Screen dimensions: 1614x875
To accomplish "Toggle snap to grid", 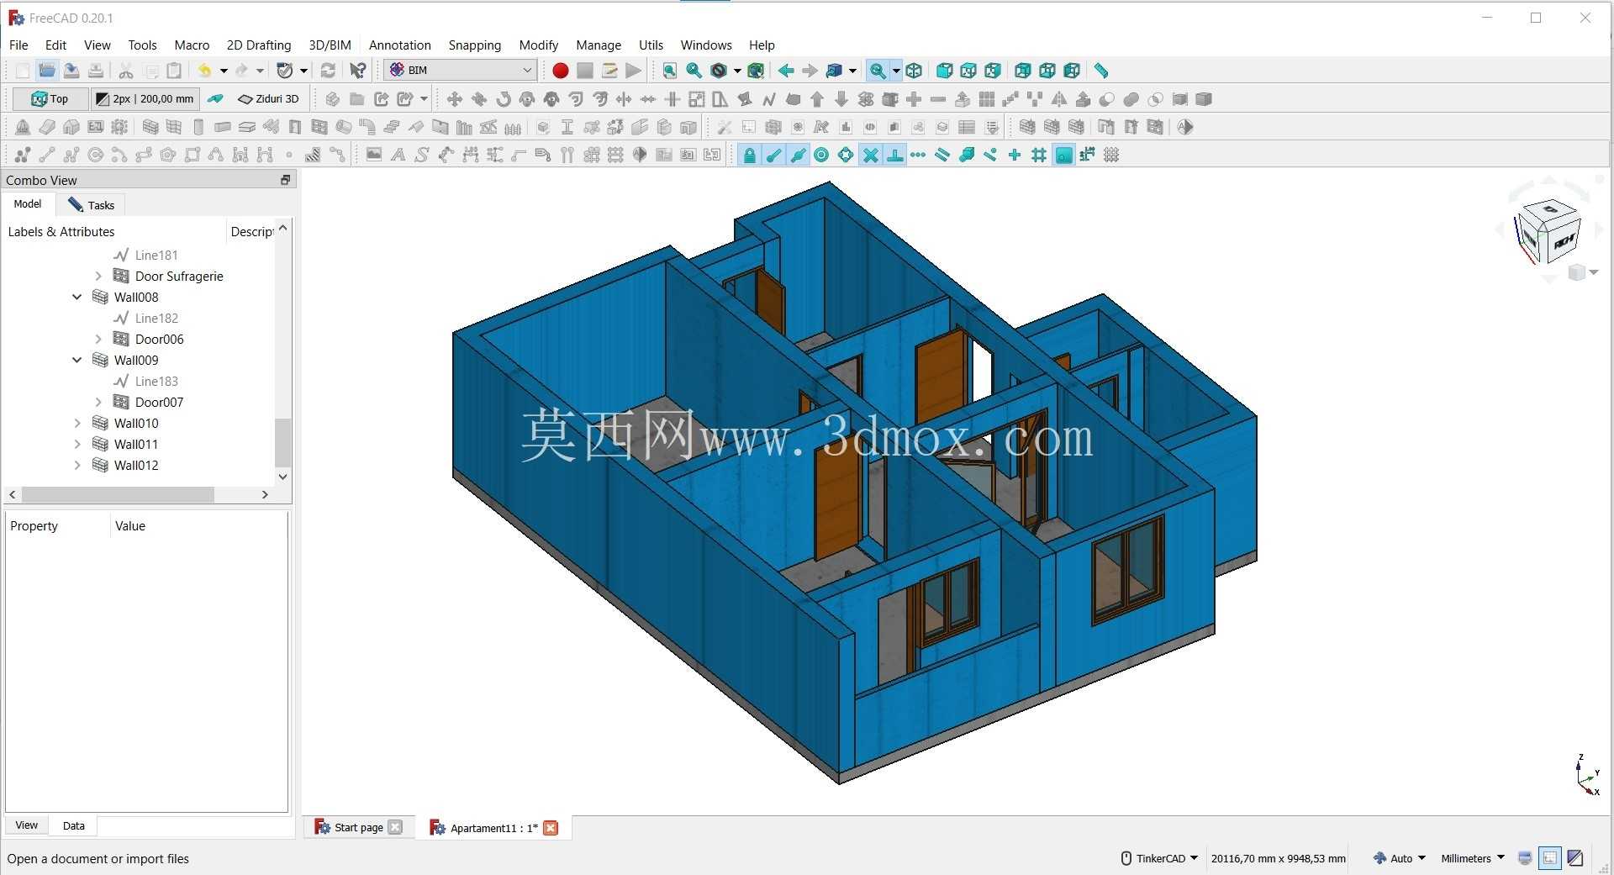I will pos(1039,155).
